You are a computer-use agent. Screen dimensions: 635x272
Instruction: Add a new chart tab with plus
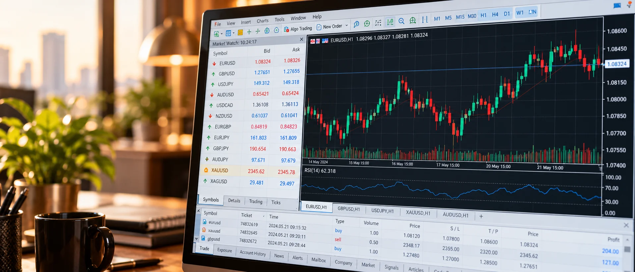pos(481,216)
